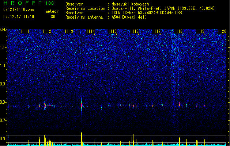Click the 'Receiver' field label
The width and height of the screenshot is (230, 146).
tap(74, 13)
